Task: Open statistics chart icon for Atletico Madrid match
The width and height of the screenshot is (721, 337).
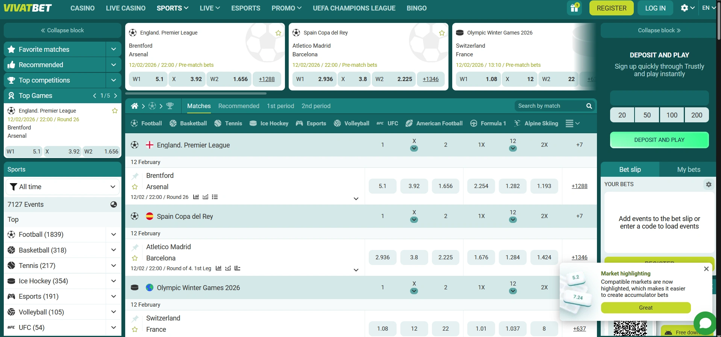Action: [x=218, y=268]
